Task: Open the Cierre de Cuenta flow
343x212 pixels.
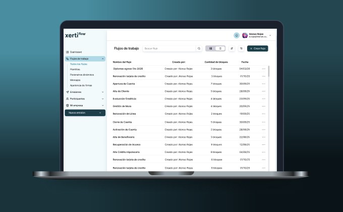Action: (122, 122)
